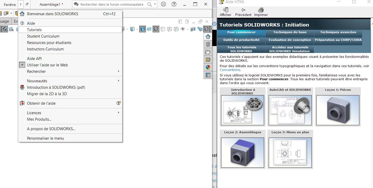Open SOLIDWORKS Resources home tab in task pane
The height and width of the screenshot is (188, 373).
(208, 37)
